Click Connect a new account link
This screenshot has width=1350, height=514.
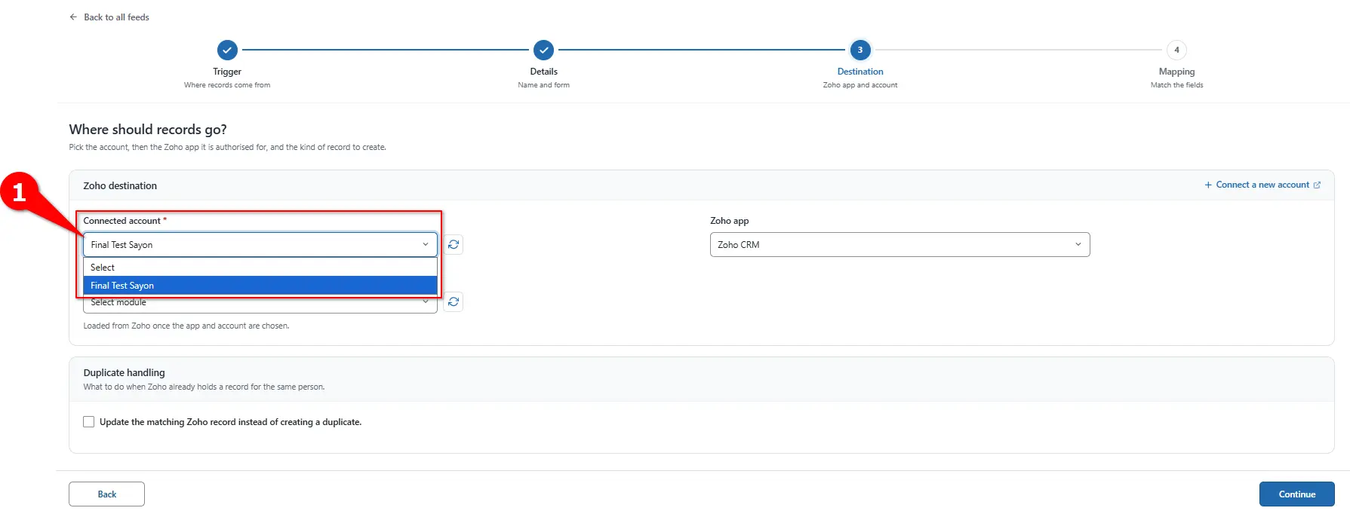(x=1262, y=185)
